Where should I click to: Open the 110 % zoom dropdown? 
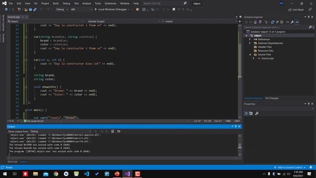coord(13,121)
